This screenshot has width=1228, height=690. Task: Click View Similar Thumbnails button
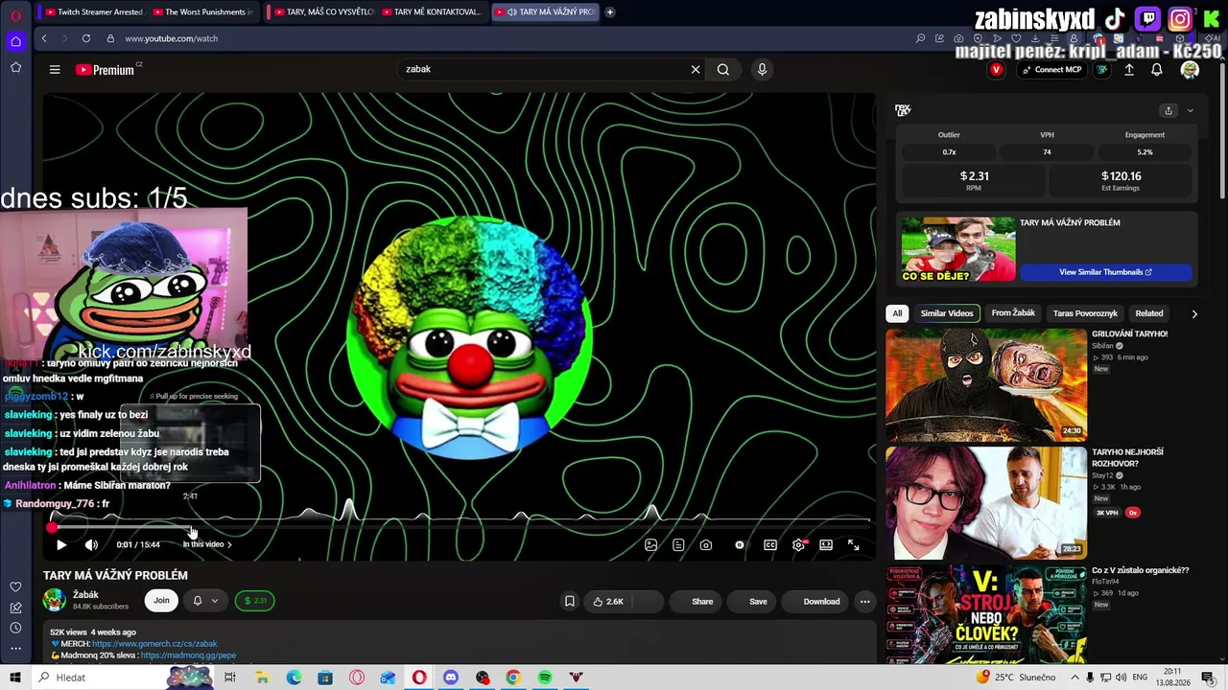[1105, 272]
